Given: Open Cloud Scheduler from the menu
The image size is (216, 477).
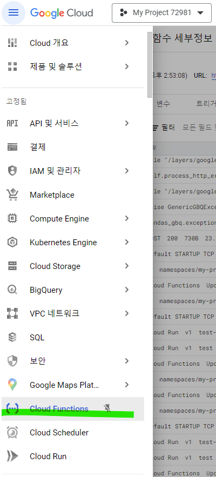Looking at the screenshot, I should (x=73, y=432).
